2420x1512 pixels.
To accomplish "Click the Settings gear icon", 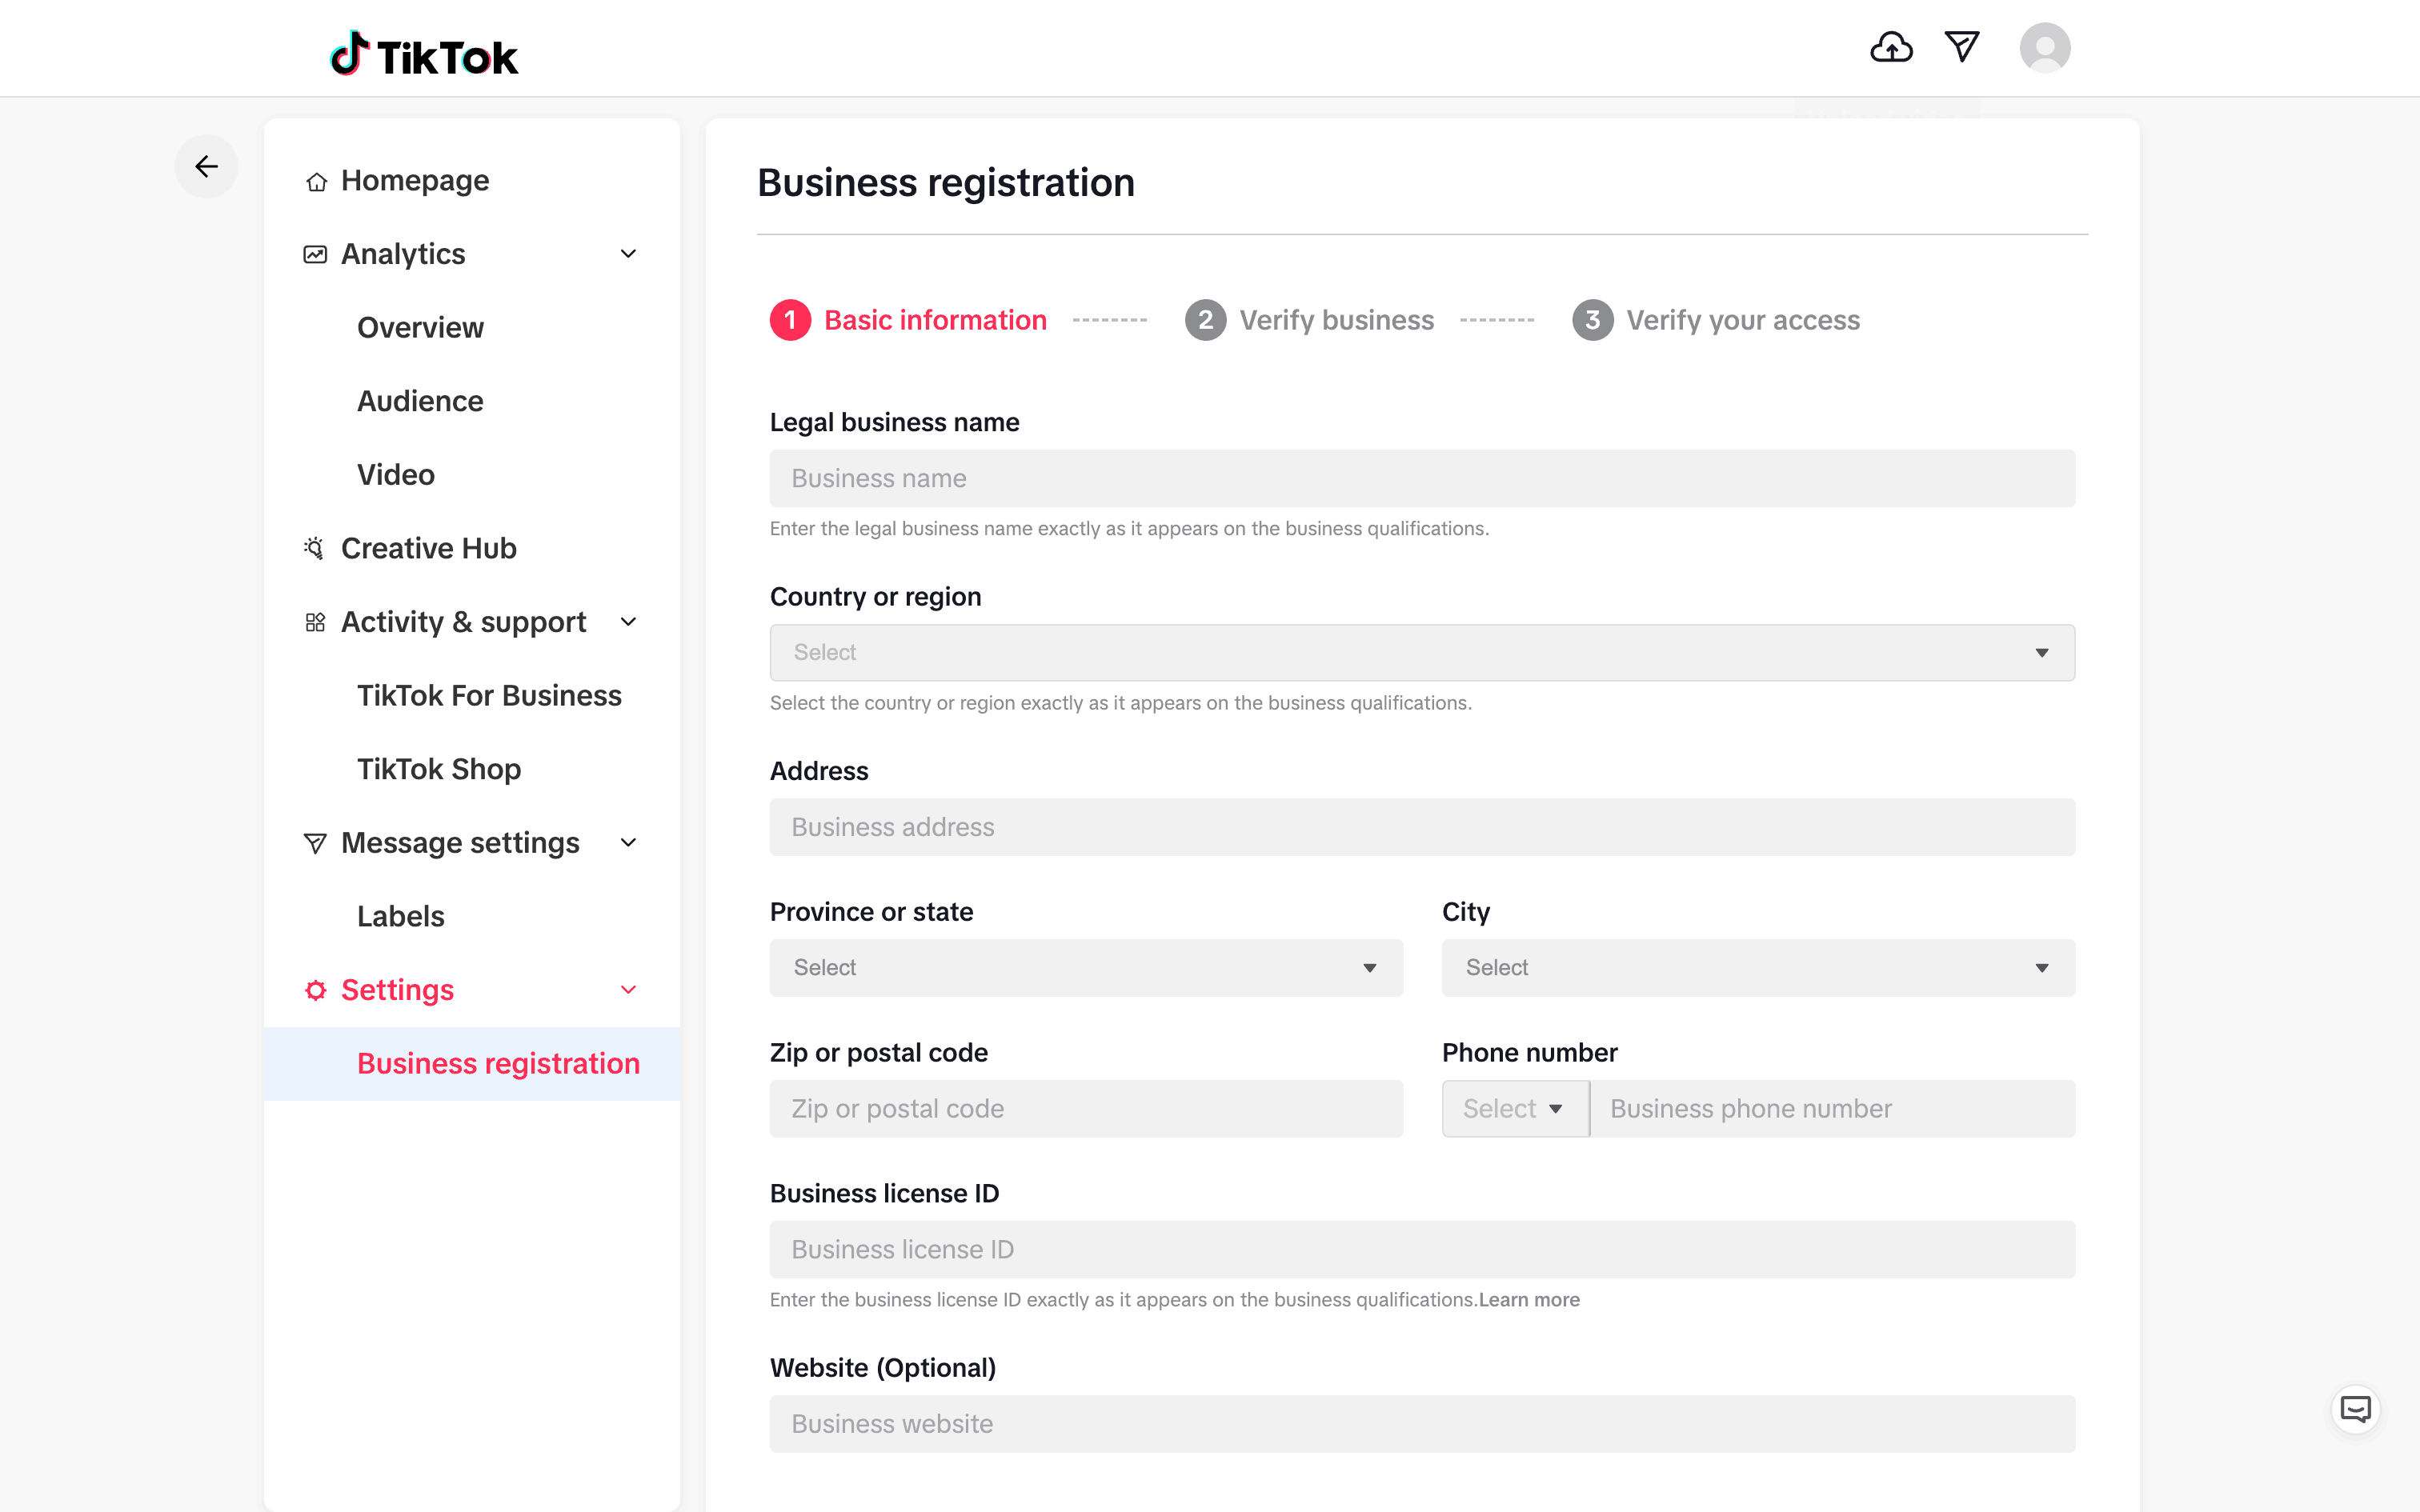I will pos(315,990).
